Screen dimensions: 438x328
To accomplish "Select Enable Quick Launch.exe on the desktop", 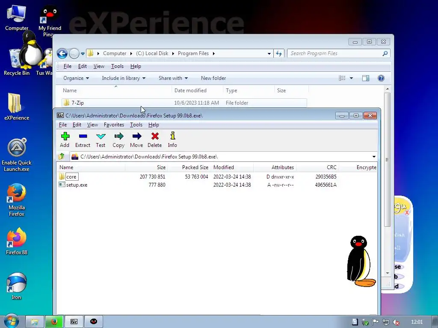I will (17, 155).
